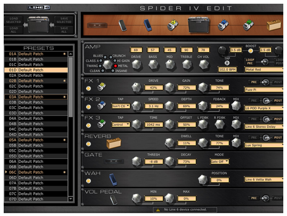
Task: Select the blue FX2 stompbox in signal chain
Action: [223, 25]
